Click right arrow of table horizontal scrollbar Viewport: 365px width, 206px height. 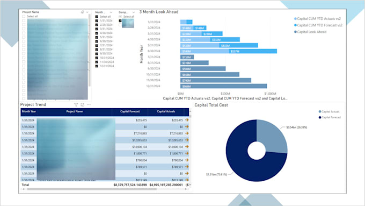[x=186, y=189]
